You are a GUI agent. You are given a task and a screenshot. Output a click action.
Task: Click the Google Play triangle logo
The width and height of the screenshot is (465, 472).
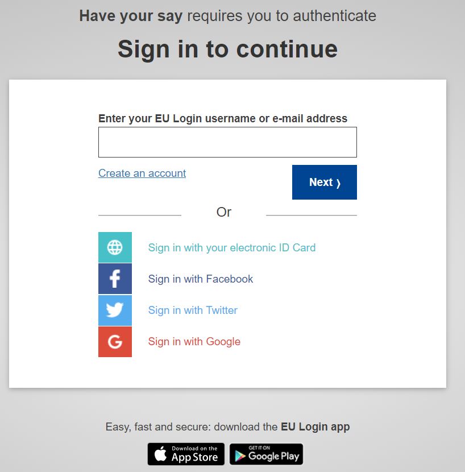click(240, 455)
